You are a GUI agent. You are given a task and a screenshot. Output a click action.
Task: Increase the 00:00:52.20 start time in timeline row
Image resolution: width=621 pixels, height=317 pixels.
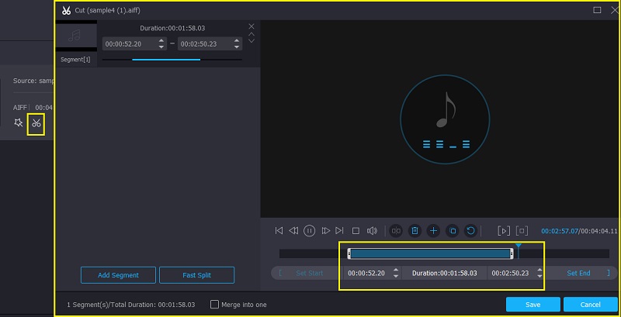[x=395, y=270]
